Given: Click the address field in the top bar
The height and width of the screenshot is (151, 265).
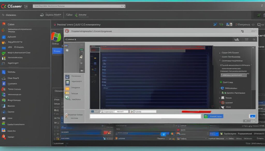Looking at the screenshot, I should click(x=79, y=6).
